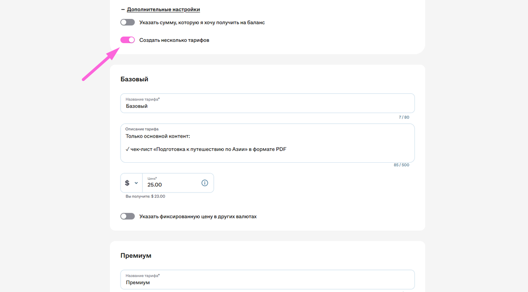Disable the 'Создать несколько тарифов' switch
Image resolution: width=528 pixels, height=292 pixels.
(x=128, y=40)
